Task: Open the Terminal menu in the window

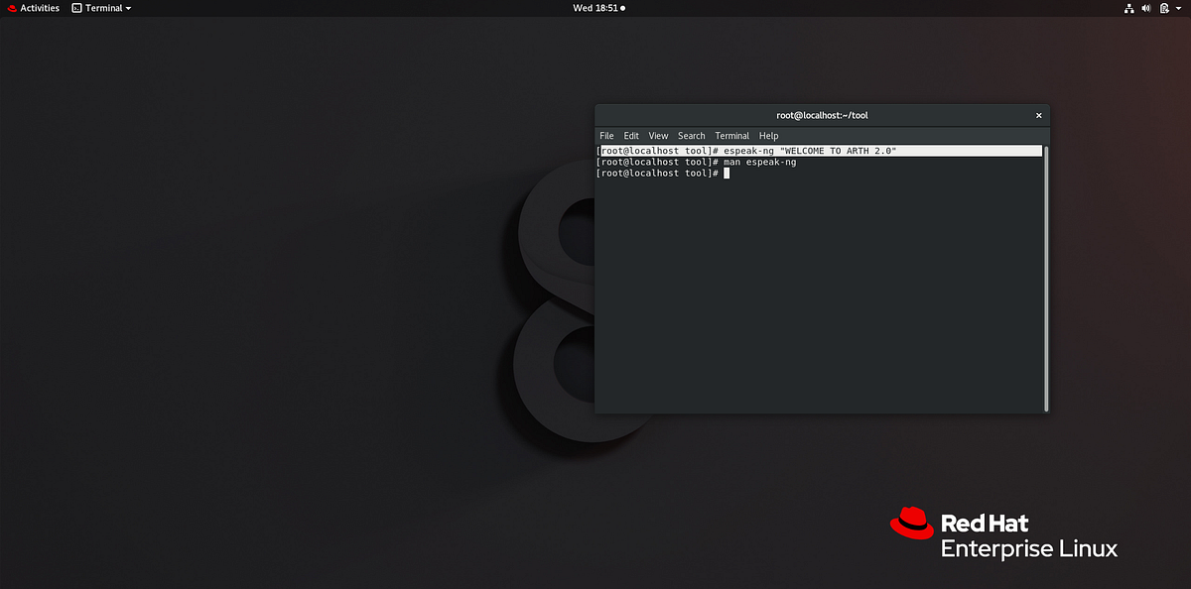Action: (x=731, y=135)
